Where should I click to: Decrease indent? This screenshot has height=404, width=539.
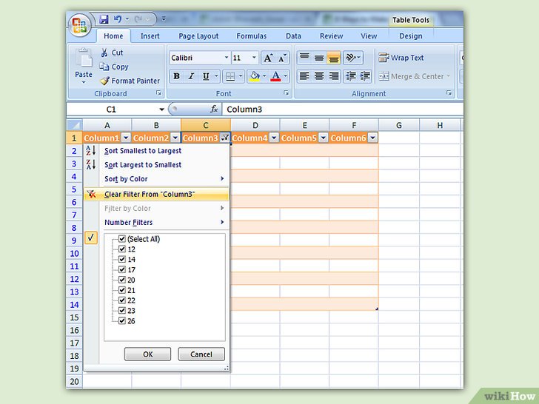[350, 76]
